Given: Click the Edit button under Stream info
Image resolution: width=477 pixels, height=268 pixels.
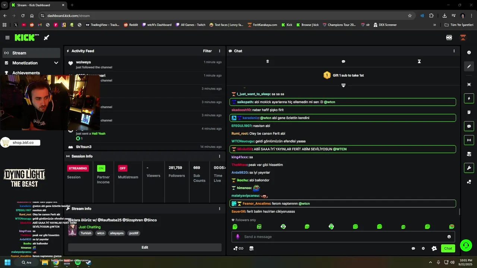Looking at the screenshot, I should [x=145, y=248].
